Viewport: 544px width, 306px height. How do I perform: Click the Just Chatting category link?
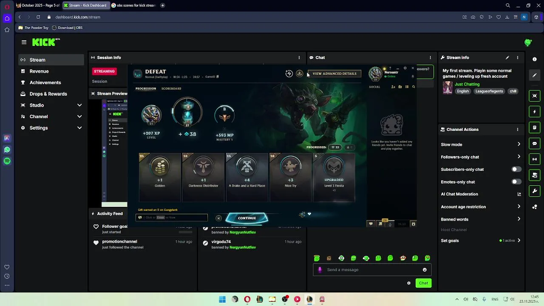point(467,84)
